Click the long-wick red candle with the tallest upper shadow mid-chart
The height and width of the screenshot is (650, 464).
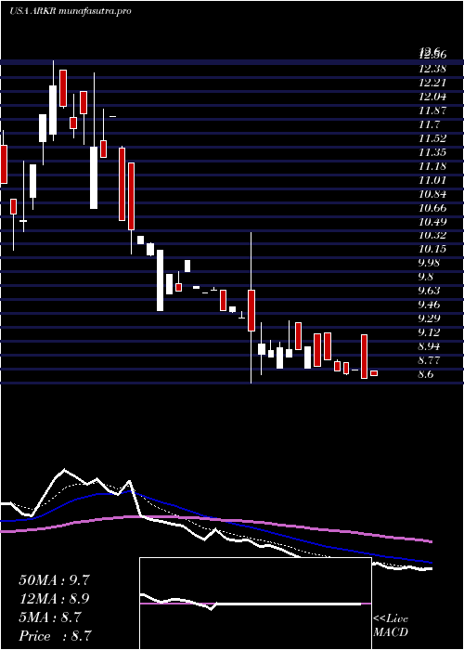pyautogui.click(x=251, y=310)
